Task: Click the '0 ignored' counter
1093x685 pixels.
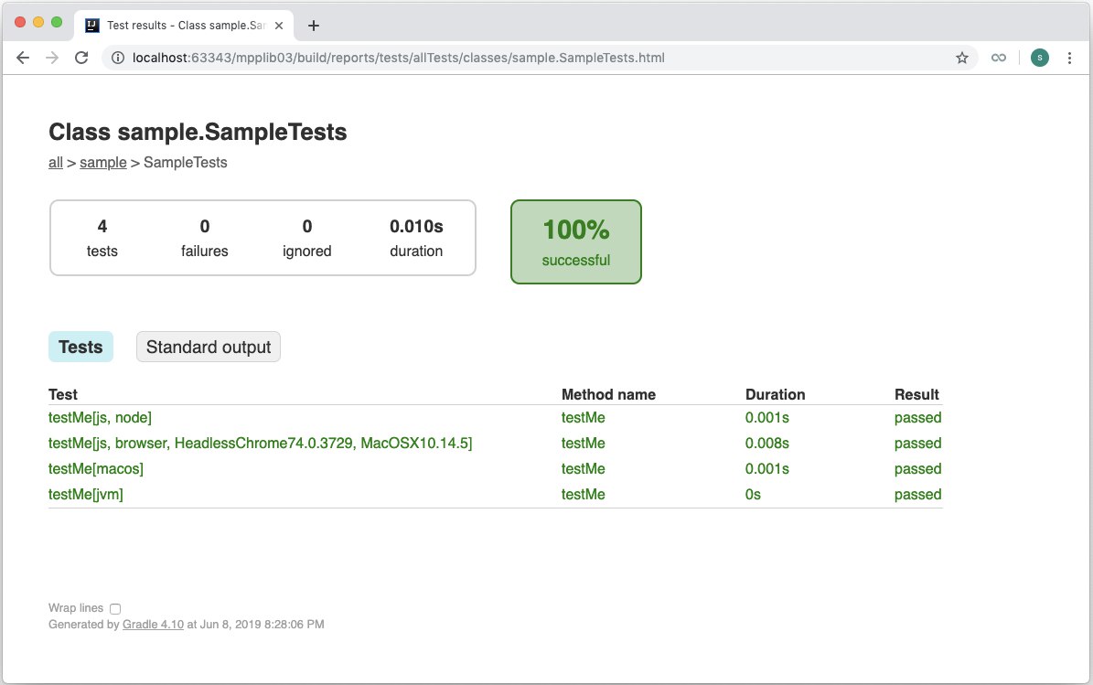Action: [x=306, y=238]
